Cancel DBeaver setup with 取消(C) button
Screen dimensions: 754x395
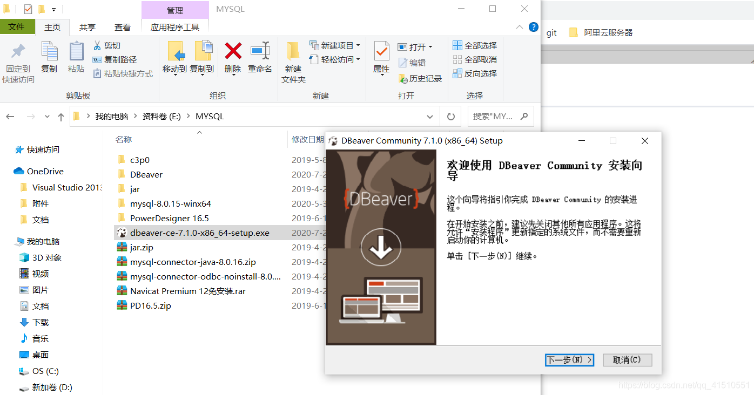[x=627, y=359]
